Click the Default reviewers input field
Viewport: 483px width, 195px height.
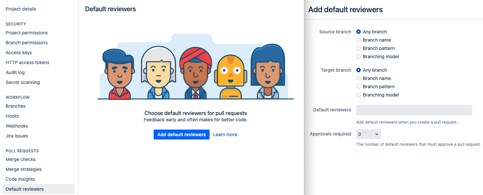pos(414,110)
